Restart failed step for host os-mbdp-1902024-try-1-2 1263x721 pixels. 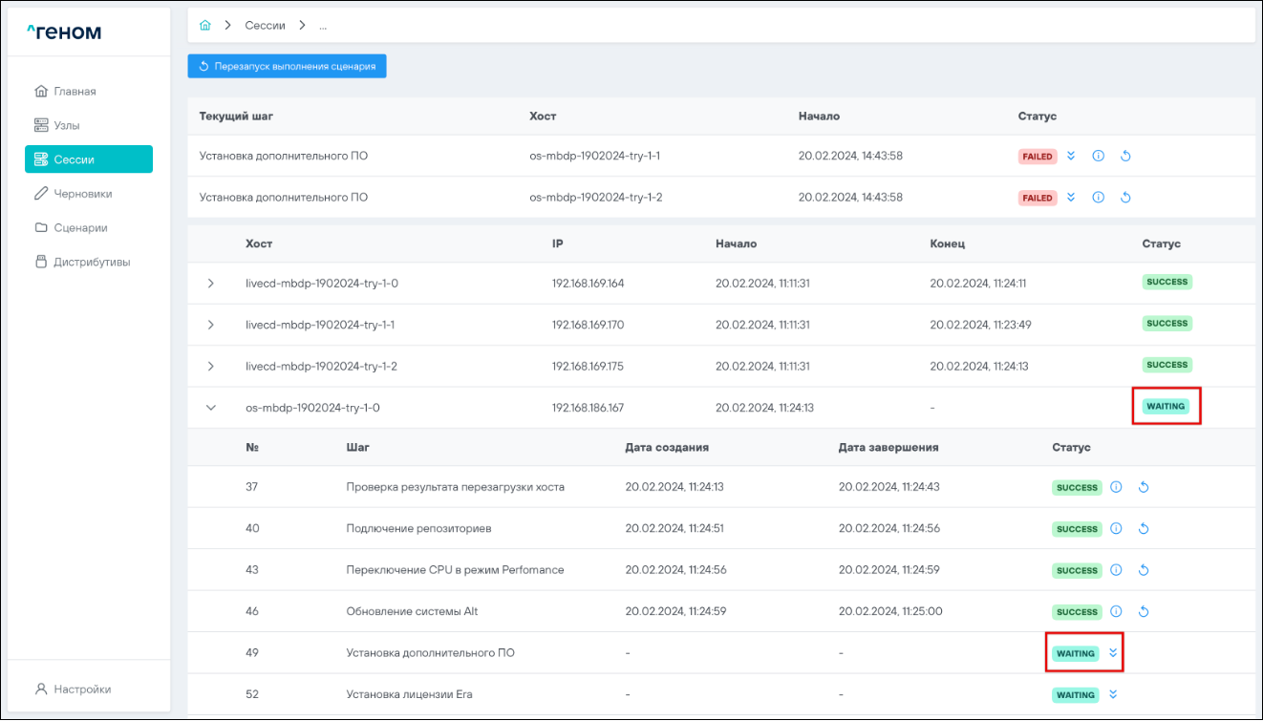(1125, 198)
